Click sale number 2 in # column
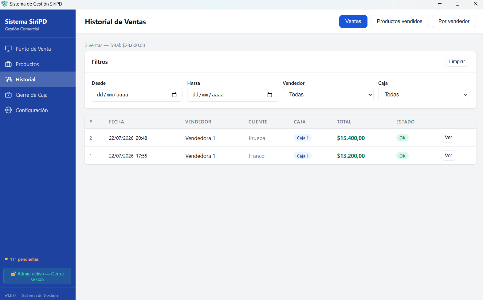The width and height of the screenshot is (483, 300). [x=91, y=138]
